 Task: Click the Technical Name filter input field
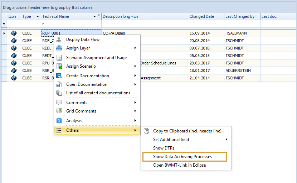pos(71,24)
